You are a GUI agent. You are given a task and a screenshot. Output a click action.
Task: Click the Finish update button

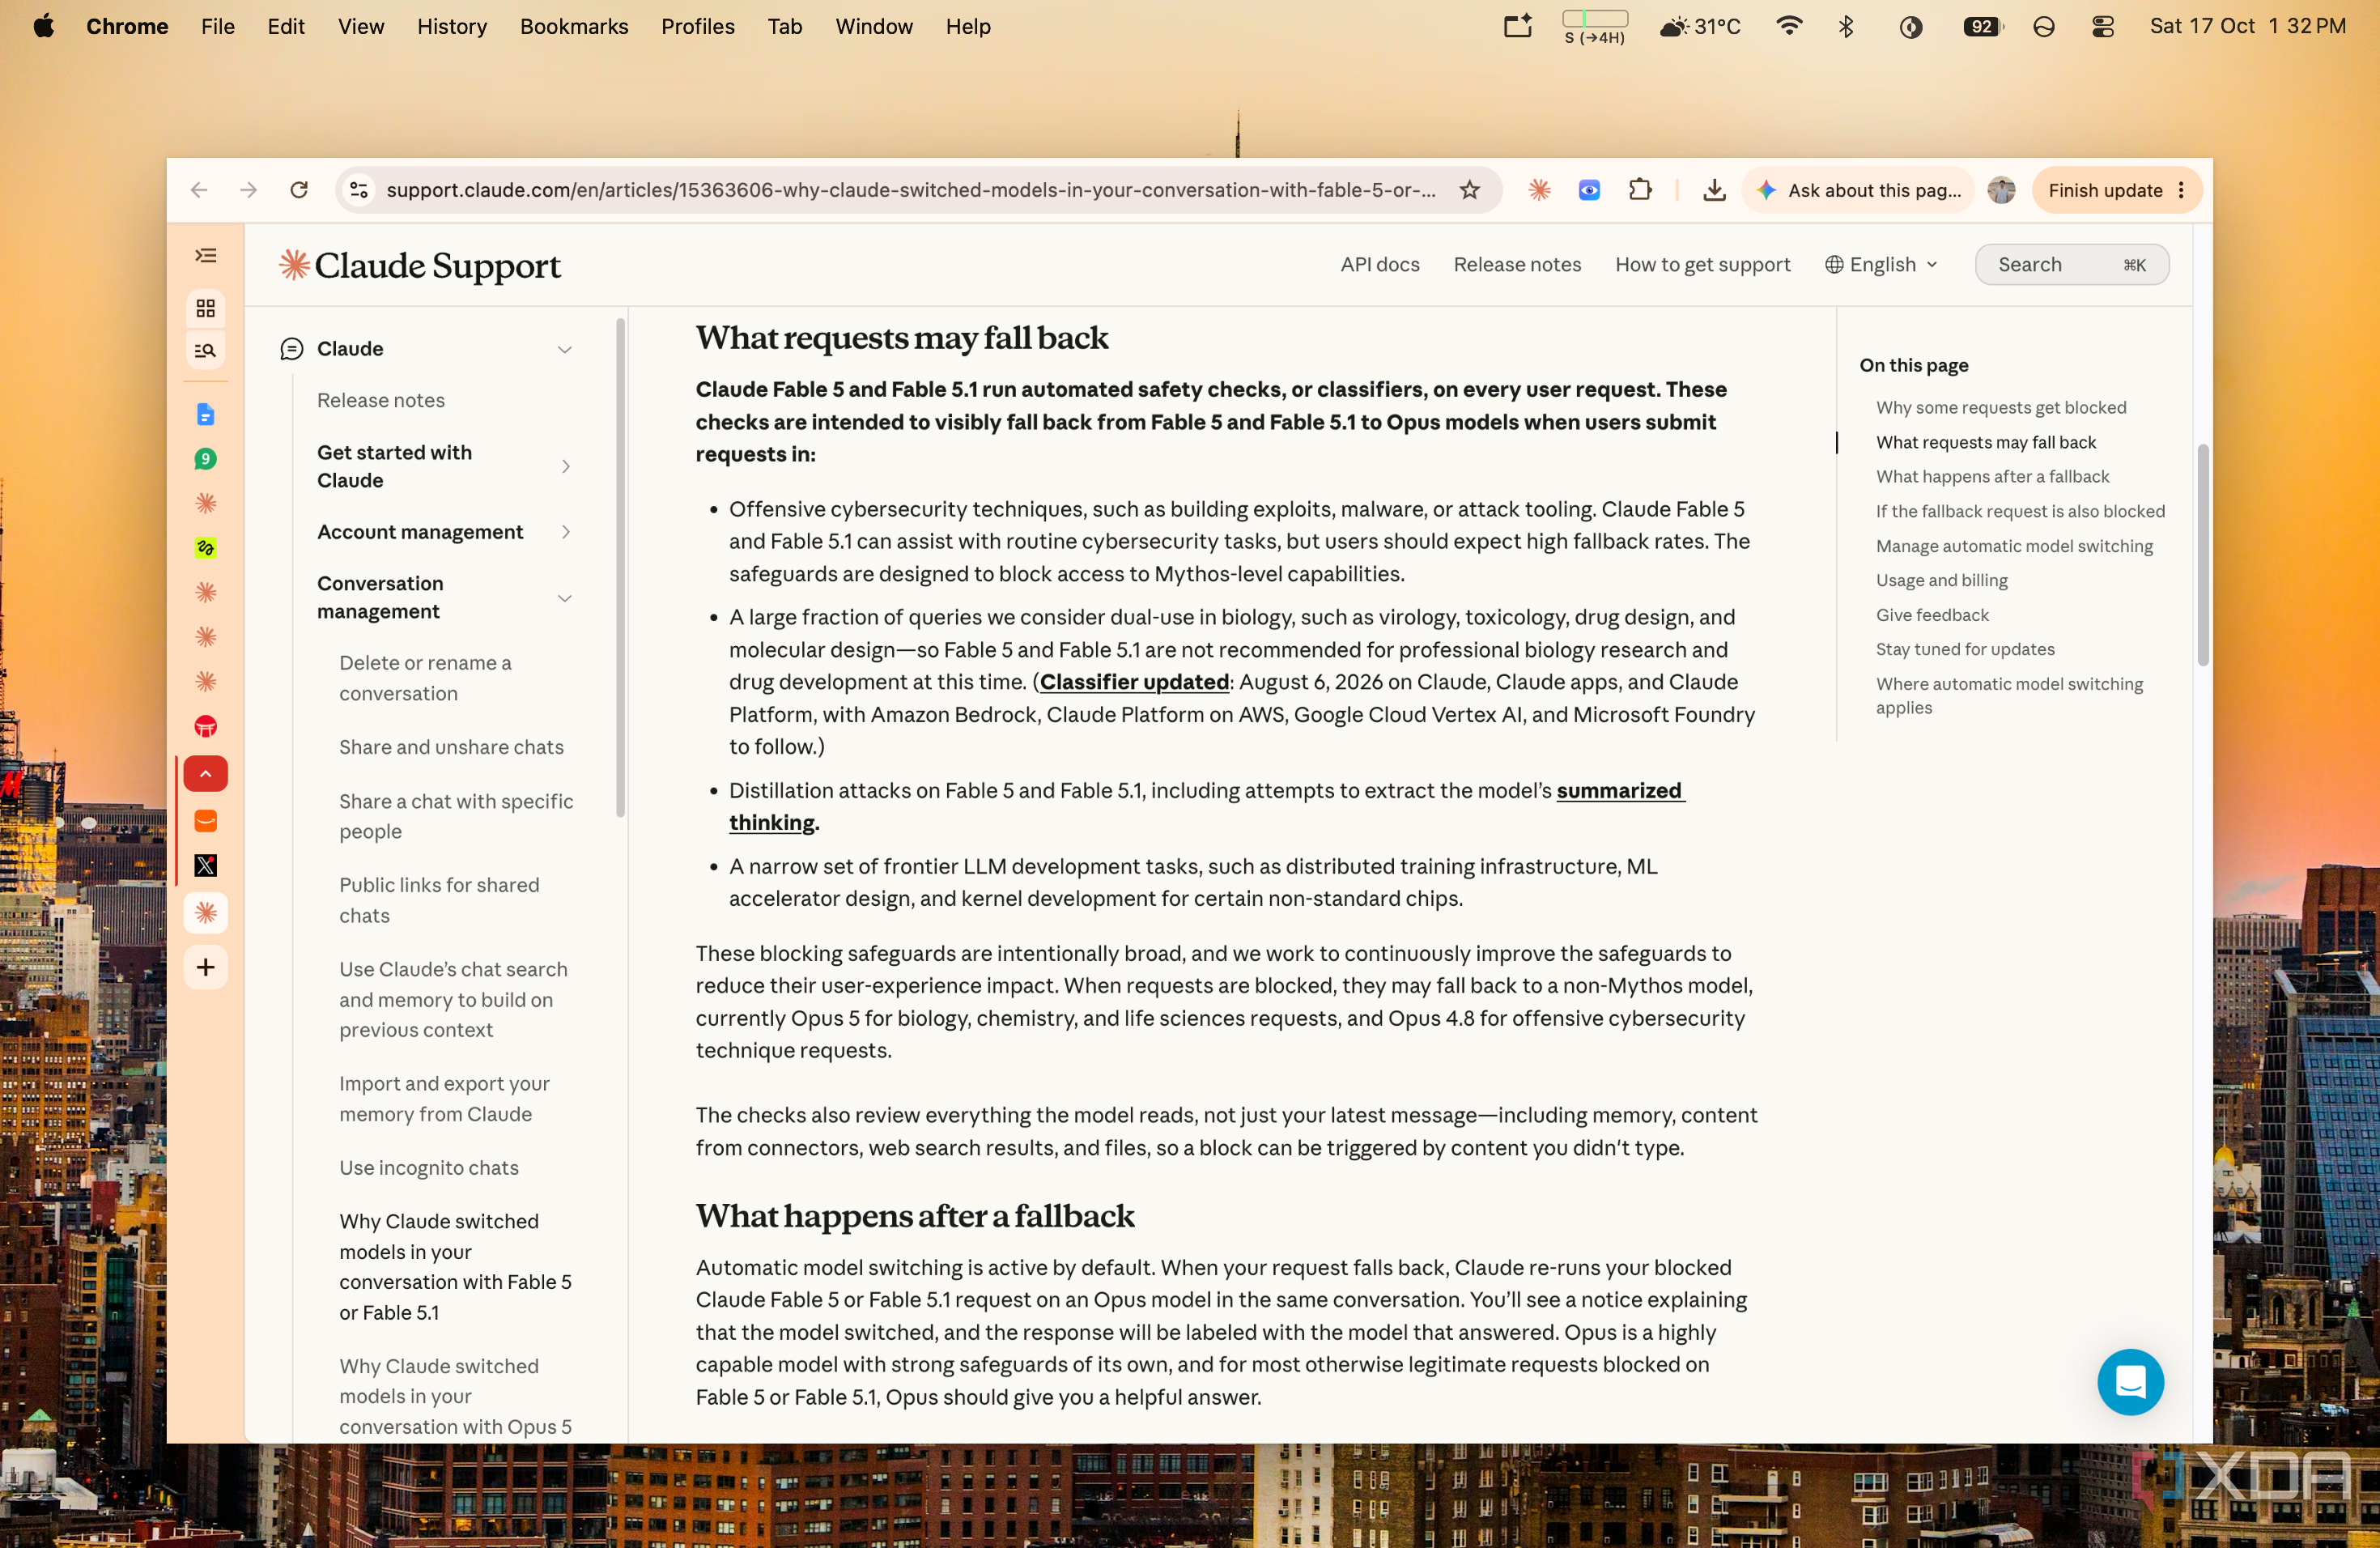[x=2105, y=190]
